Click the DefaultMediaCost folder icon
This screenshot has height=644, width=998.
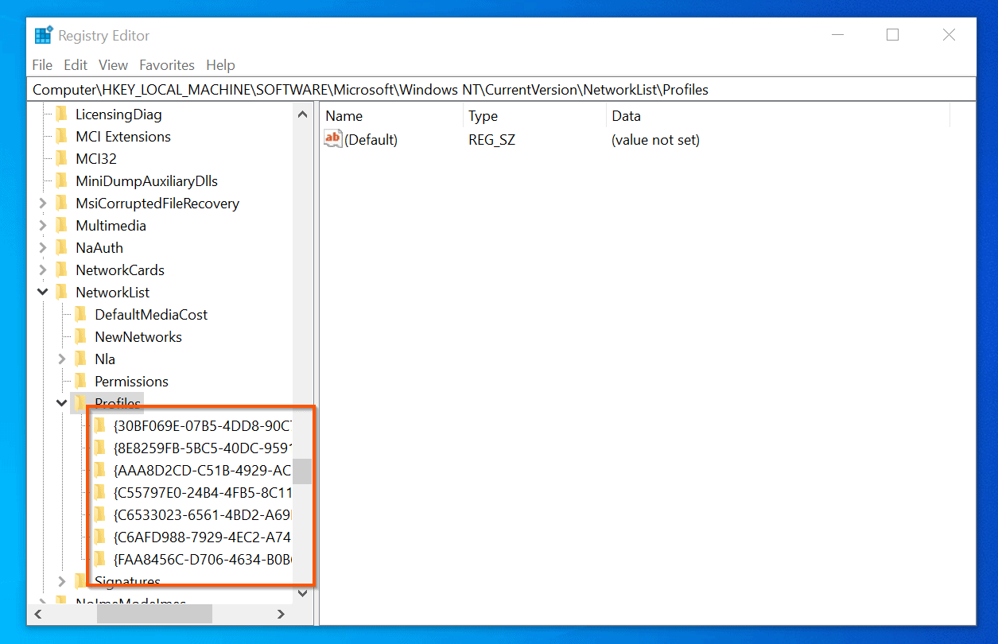82,314
